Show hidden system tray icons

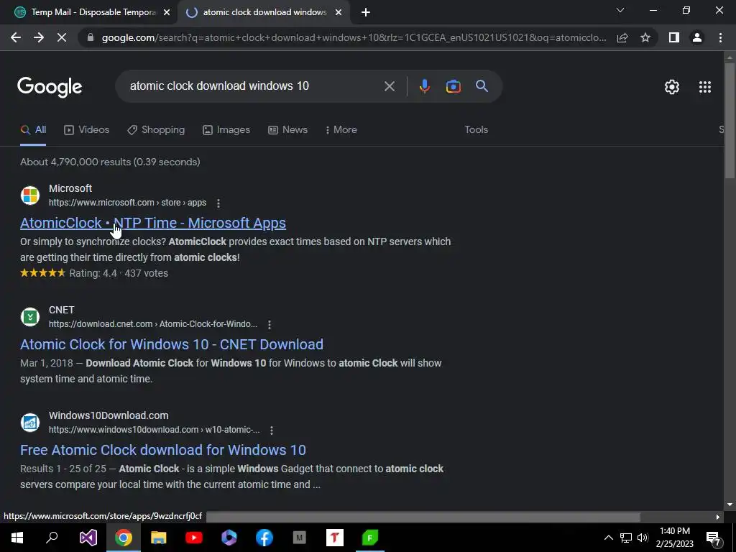pyautogui.click(x=608, y=538)
